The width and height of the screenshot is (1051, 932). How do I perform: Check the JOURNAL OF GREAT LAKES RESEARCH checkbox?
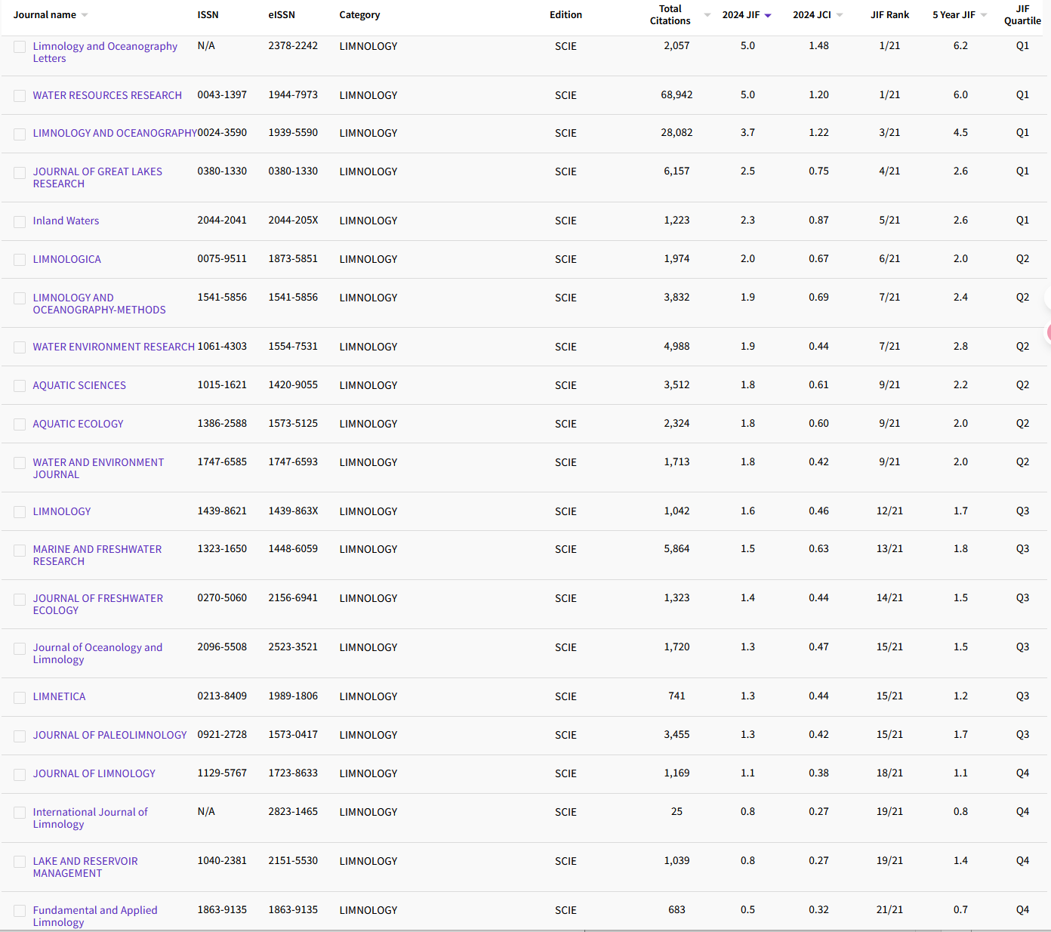[20, 173]
